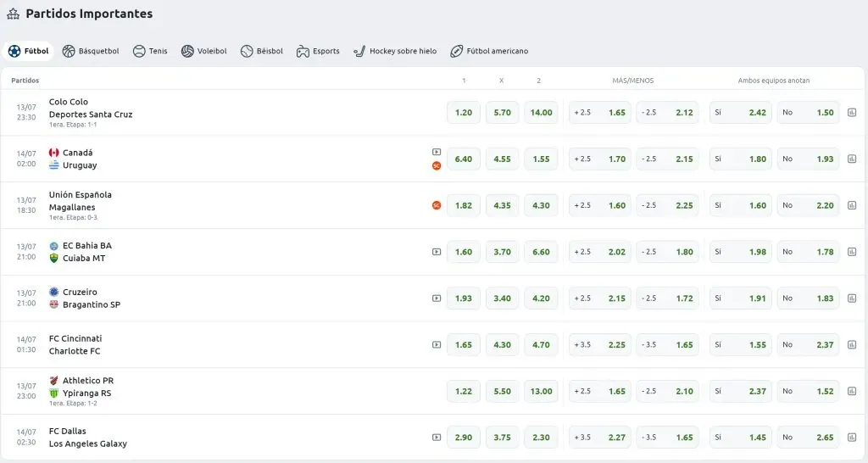Viewport: 868px width, 463px height.
Task: Click live stream icon for FC Cincinnati match
Action: tap(437, 344)
